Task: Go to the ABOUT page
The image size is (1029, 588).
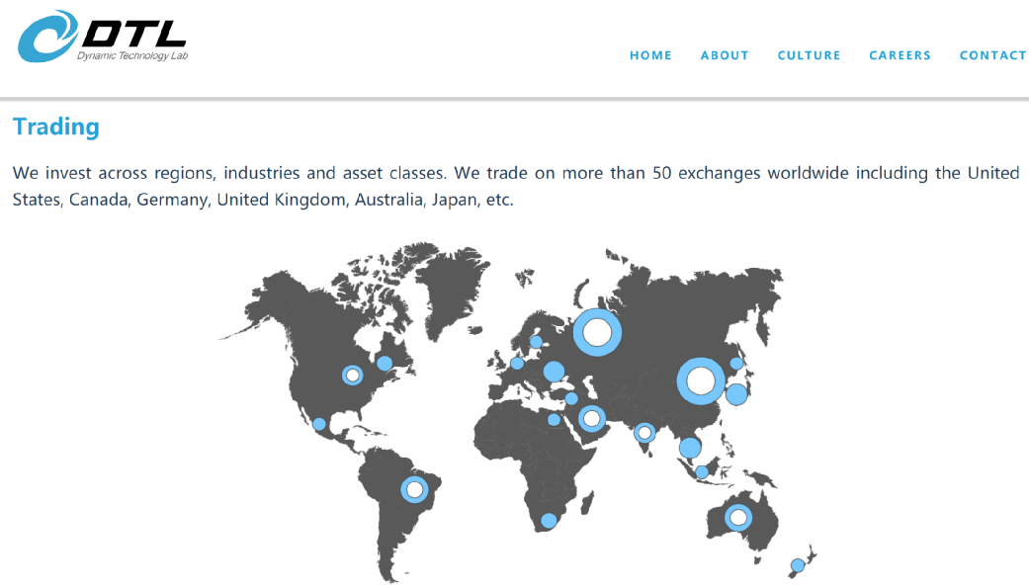Action: click(725, 55)
